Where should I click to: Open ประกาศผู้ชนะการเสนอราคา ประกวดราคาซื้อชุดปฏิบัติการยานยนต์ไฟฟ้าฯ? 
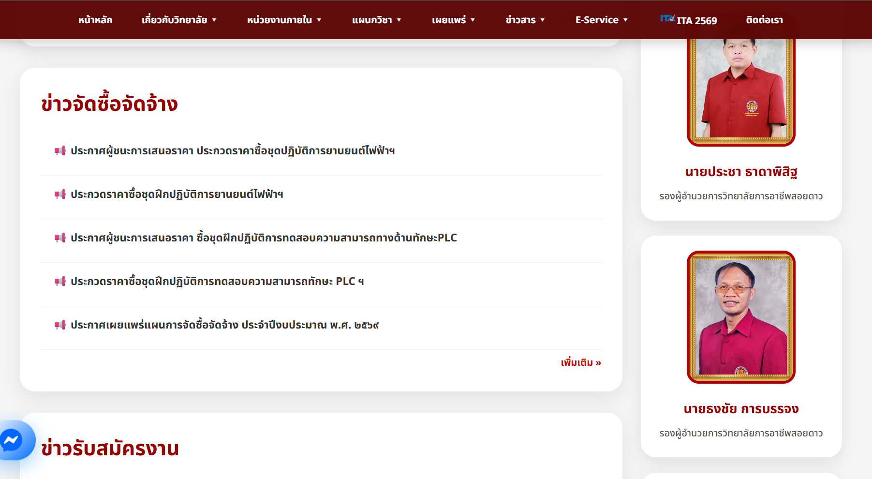(233, 151)
